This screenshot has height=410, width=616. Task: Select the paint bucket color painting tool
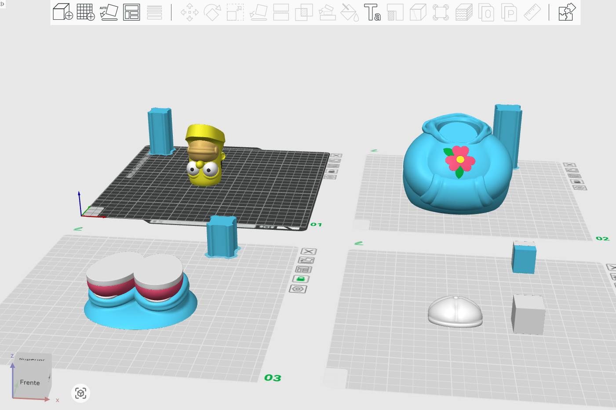click(x=350, y=12)
